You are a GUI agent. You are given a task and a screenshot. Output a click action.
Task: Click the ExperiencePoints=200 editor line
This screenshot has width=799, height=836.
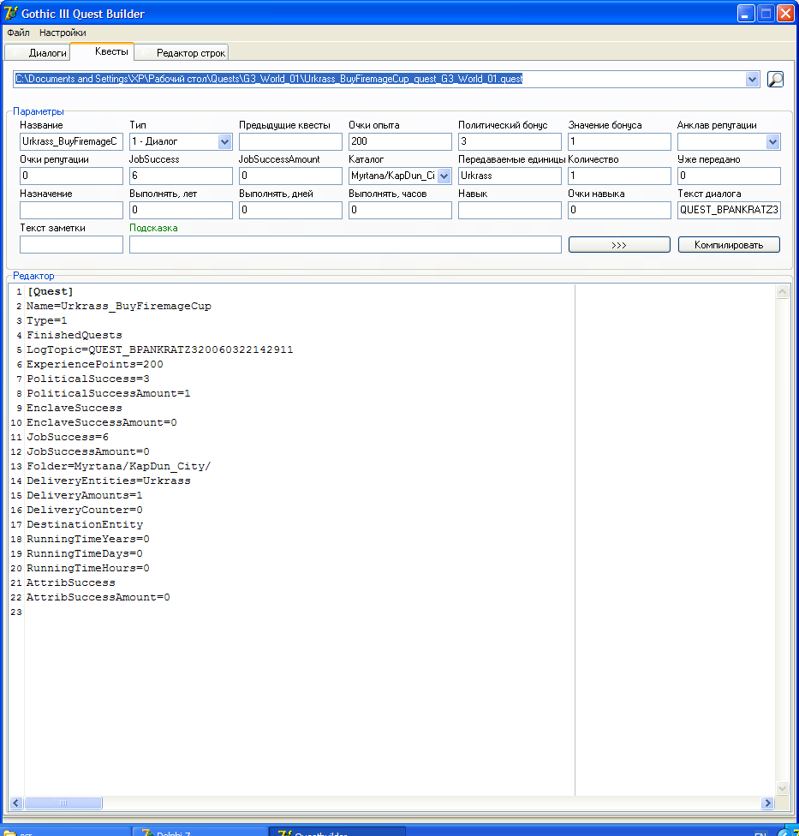95,364
